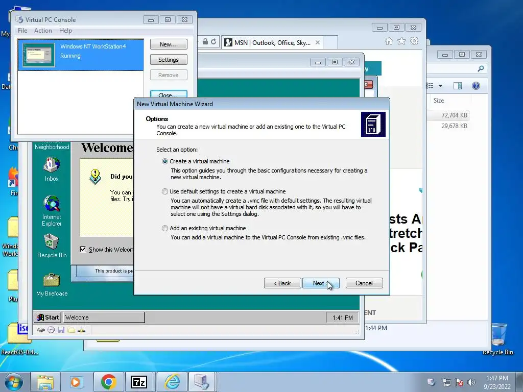Click the search magnifier in Explorer window

(481, 68)
